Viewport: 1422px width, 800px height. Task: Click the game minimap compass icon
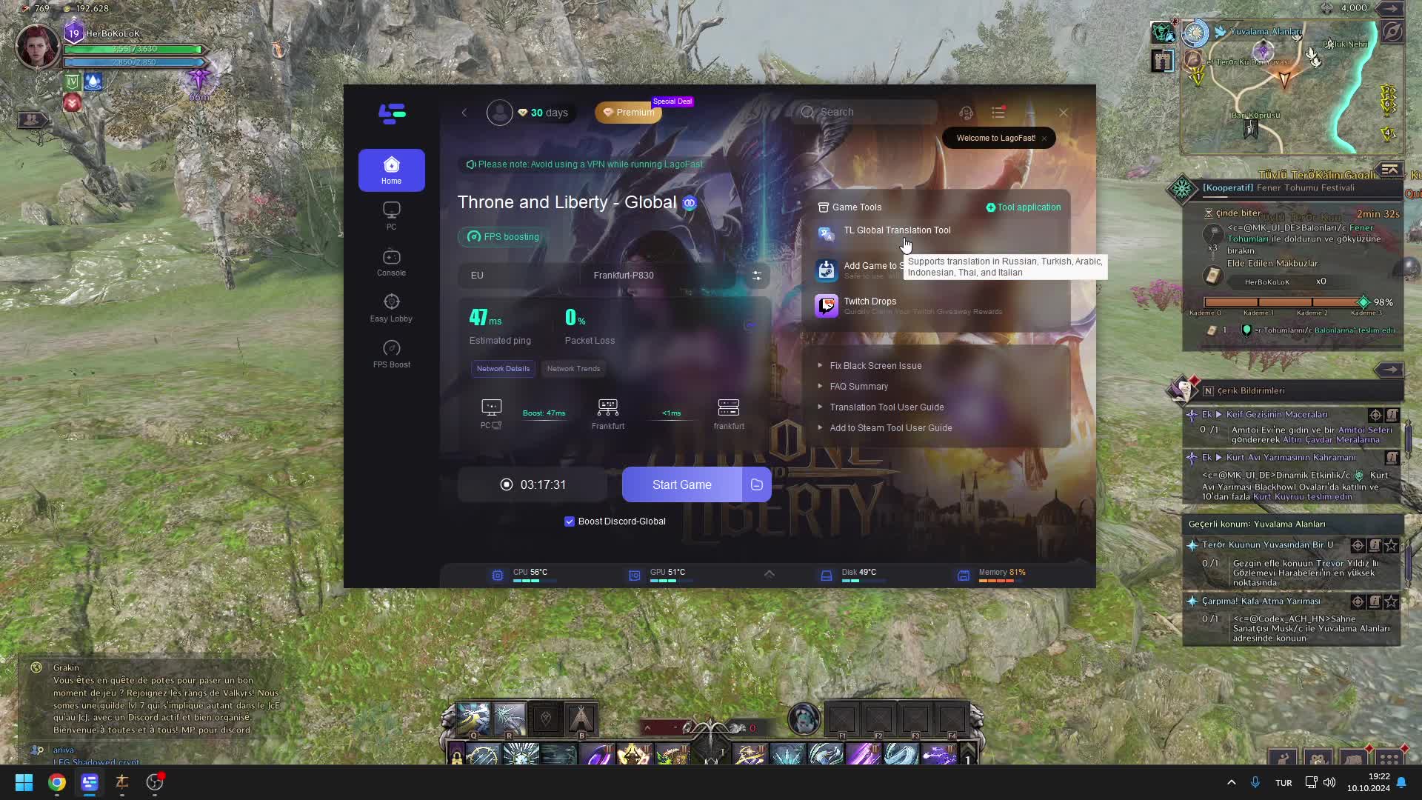tap(1393, 33)
